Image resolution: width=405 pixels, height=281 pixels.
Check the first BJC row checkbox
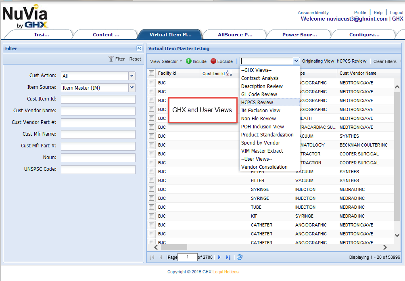(152, 83)
